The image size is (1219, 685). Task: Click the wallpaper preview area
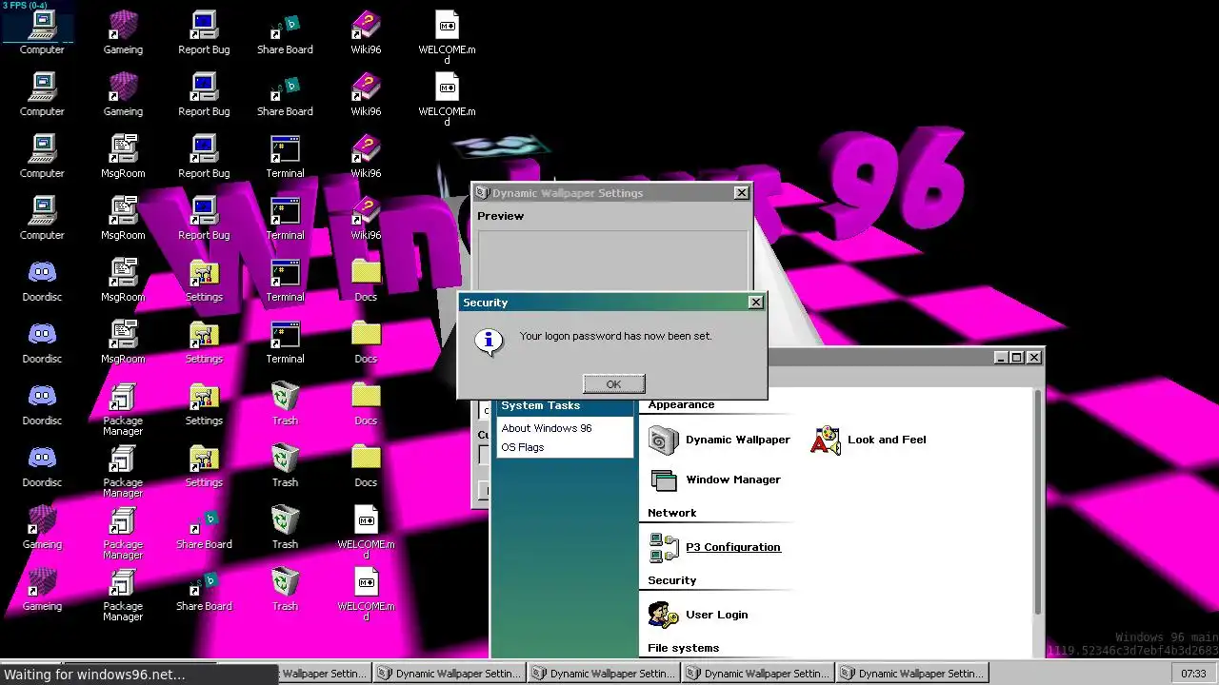click(x=612, y=260)
